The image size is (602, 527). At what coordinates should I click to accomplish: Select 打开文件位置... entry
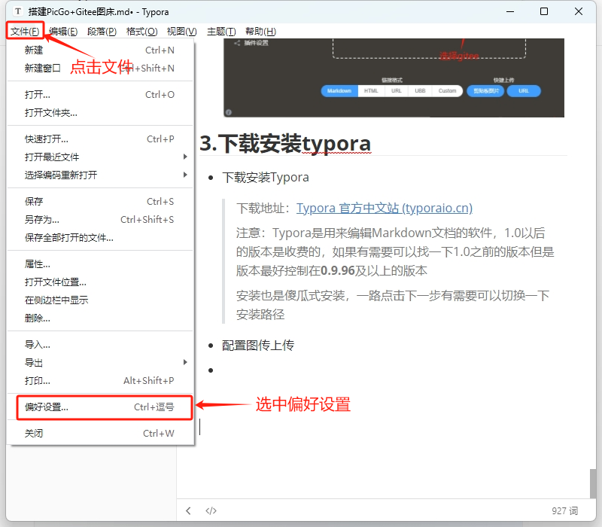pos(100,282)
